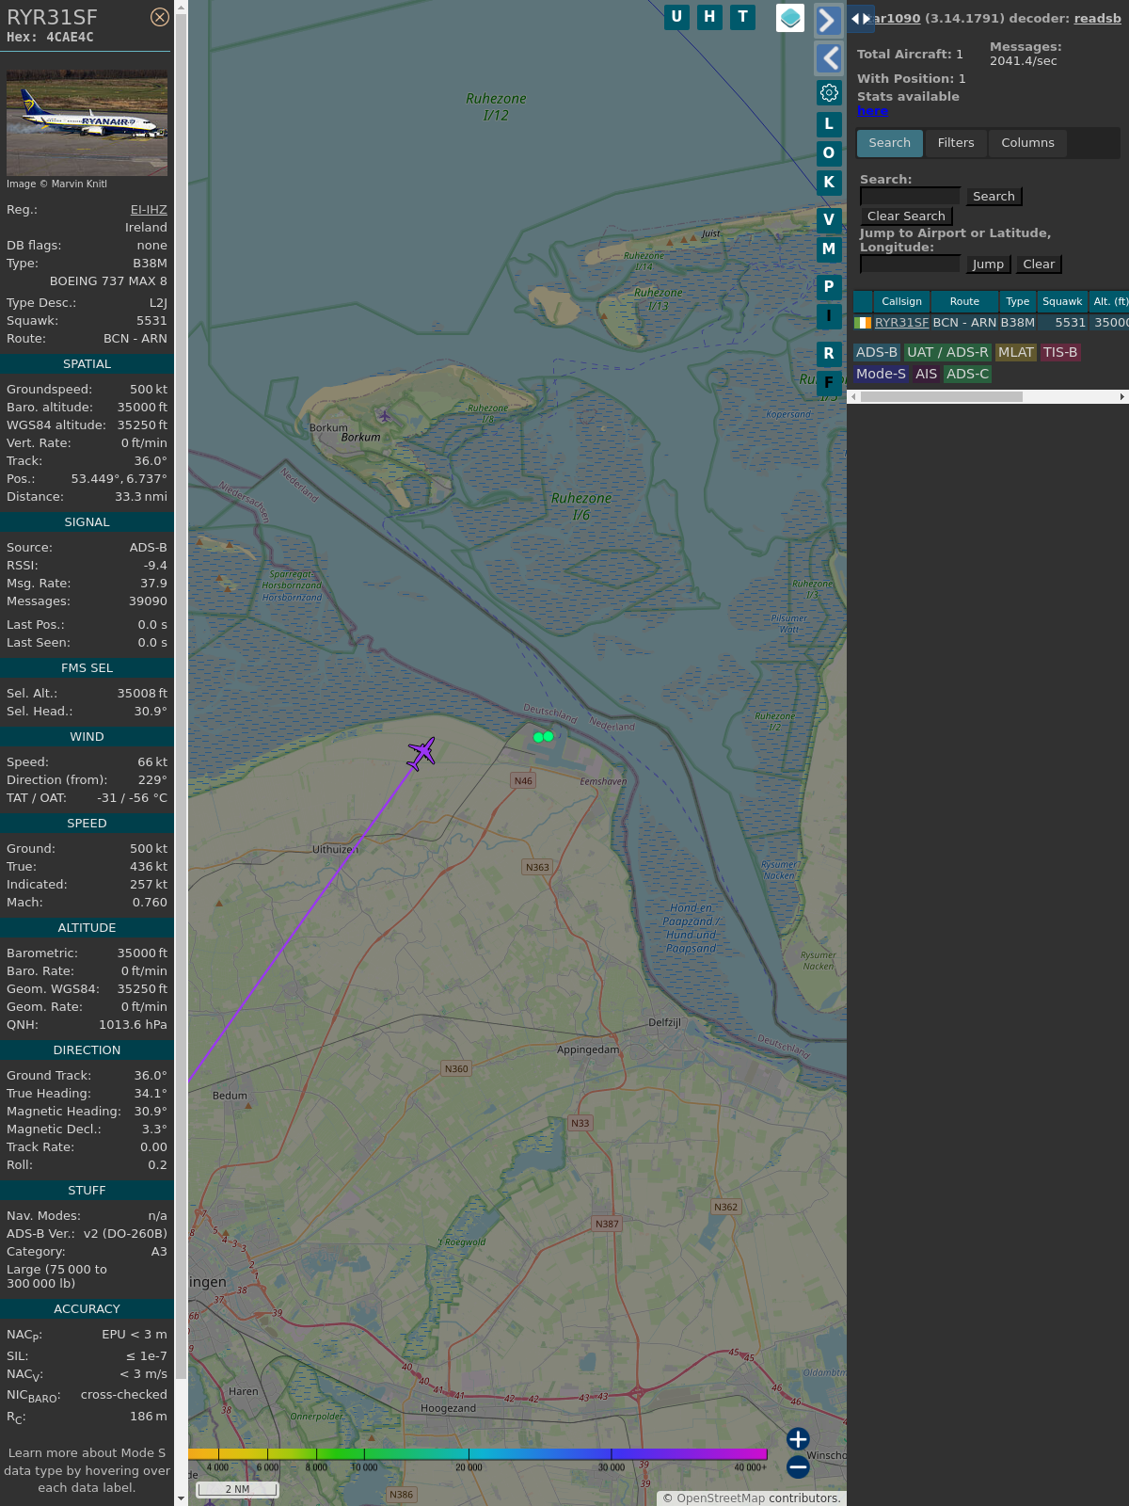Click the zoom in plus button

pos(798,1439)
